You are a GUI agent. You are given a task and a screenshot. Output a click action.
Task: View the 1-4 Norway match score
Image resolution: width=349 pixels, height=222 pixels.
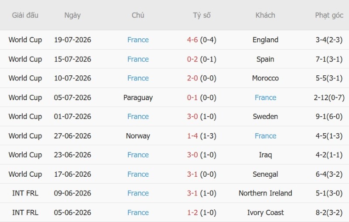click(192, 136)
